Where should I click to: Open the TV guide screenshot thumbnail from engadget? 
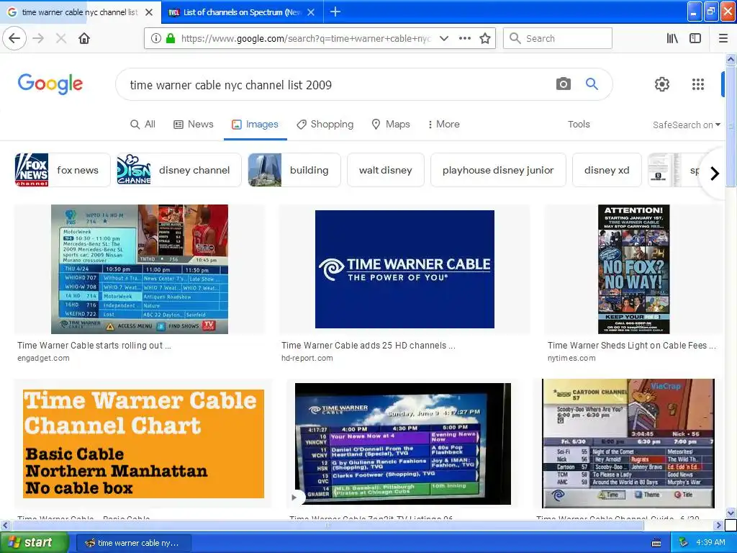140,269
